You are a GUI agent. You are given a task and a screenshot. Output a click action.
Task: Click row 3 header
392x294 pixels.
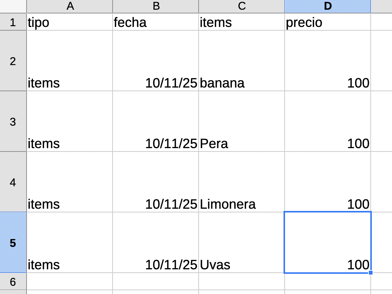13,122
